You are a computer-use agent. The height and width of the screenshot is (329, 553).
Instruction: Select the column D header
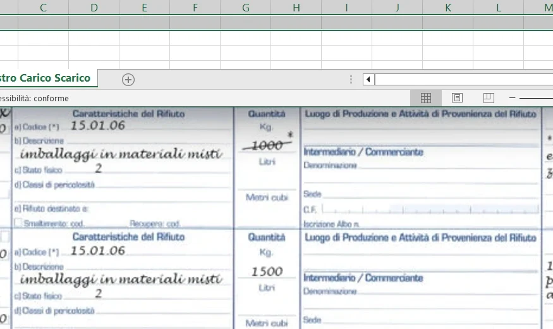(94, 8)
